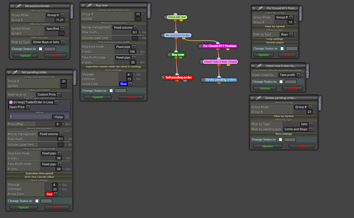The image size is (354, 218).
Task: Pin the Sell pending order panel
Action: (x=15, y=72)
